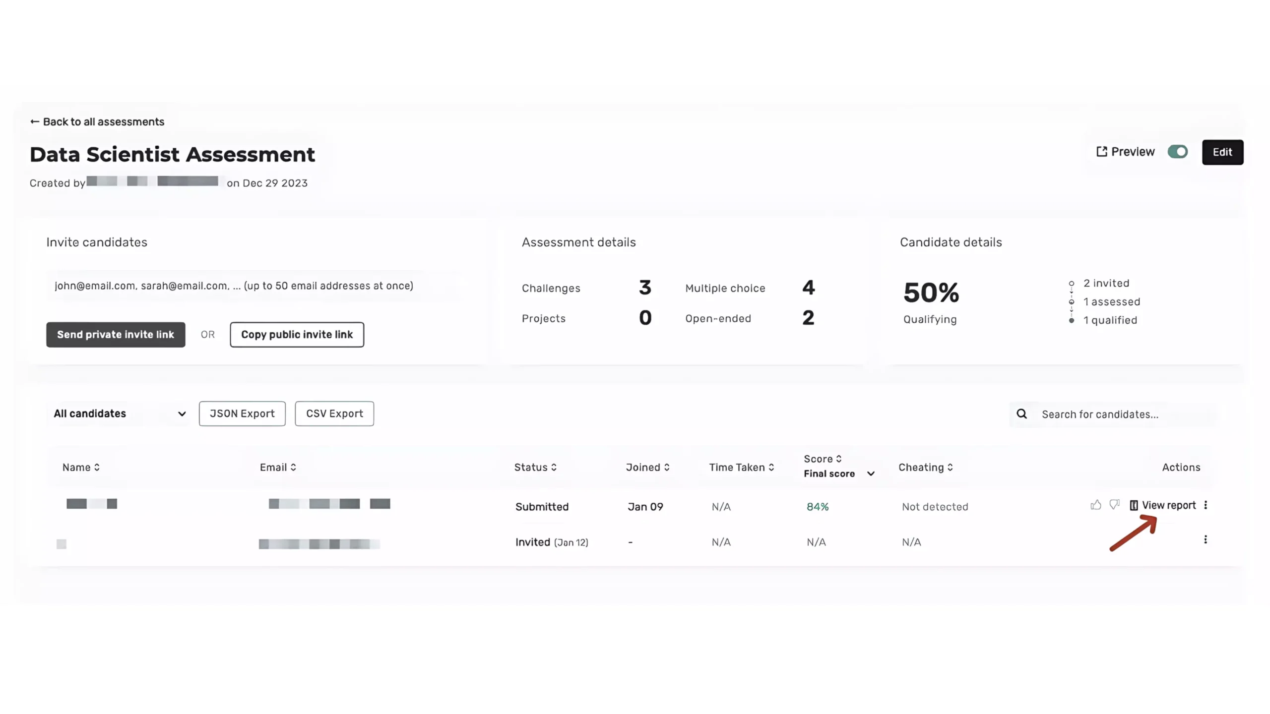
Task: Click the back arrow to all assessments
Action: pos(35,122)
